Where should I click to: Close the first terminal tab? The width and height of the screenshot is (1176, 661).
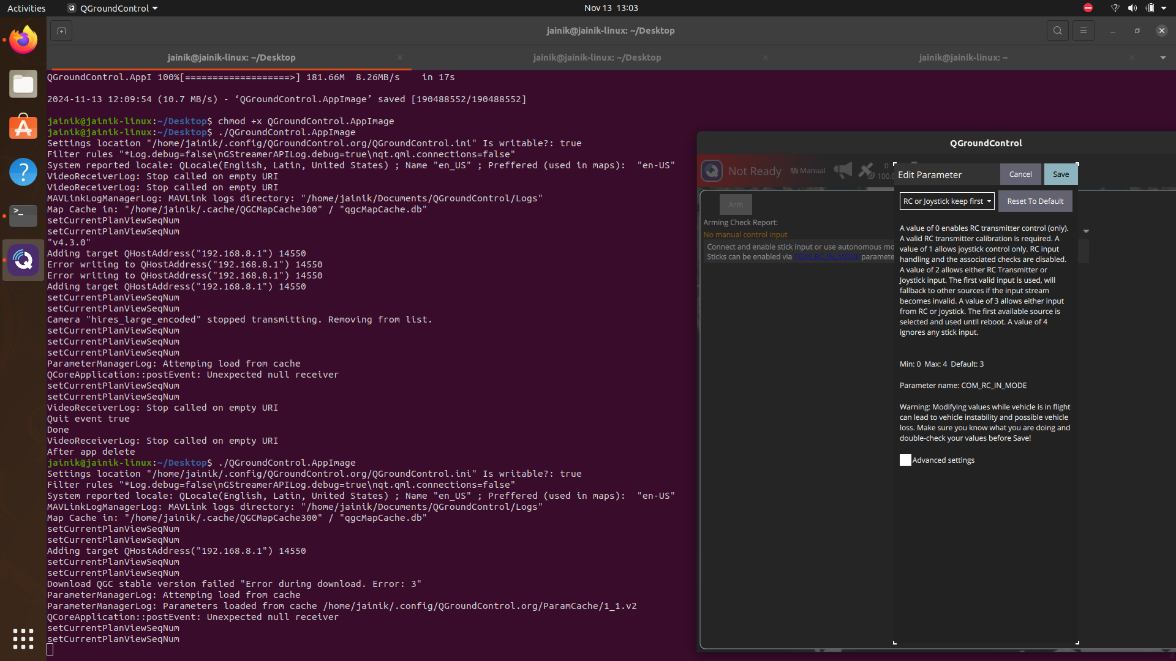400,58
